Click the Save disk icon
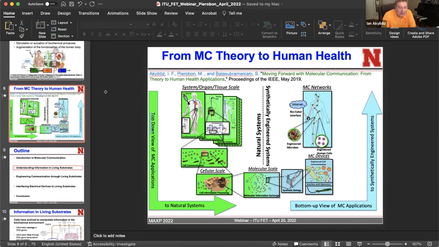The width and height of the screenshot is (439, 247). [71, 4]
